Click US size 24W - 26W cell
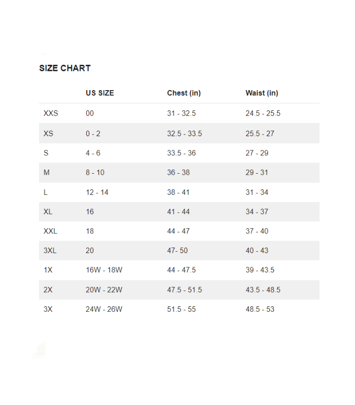The width and height of the screenshot is (355, 405). pos(104,309)
